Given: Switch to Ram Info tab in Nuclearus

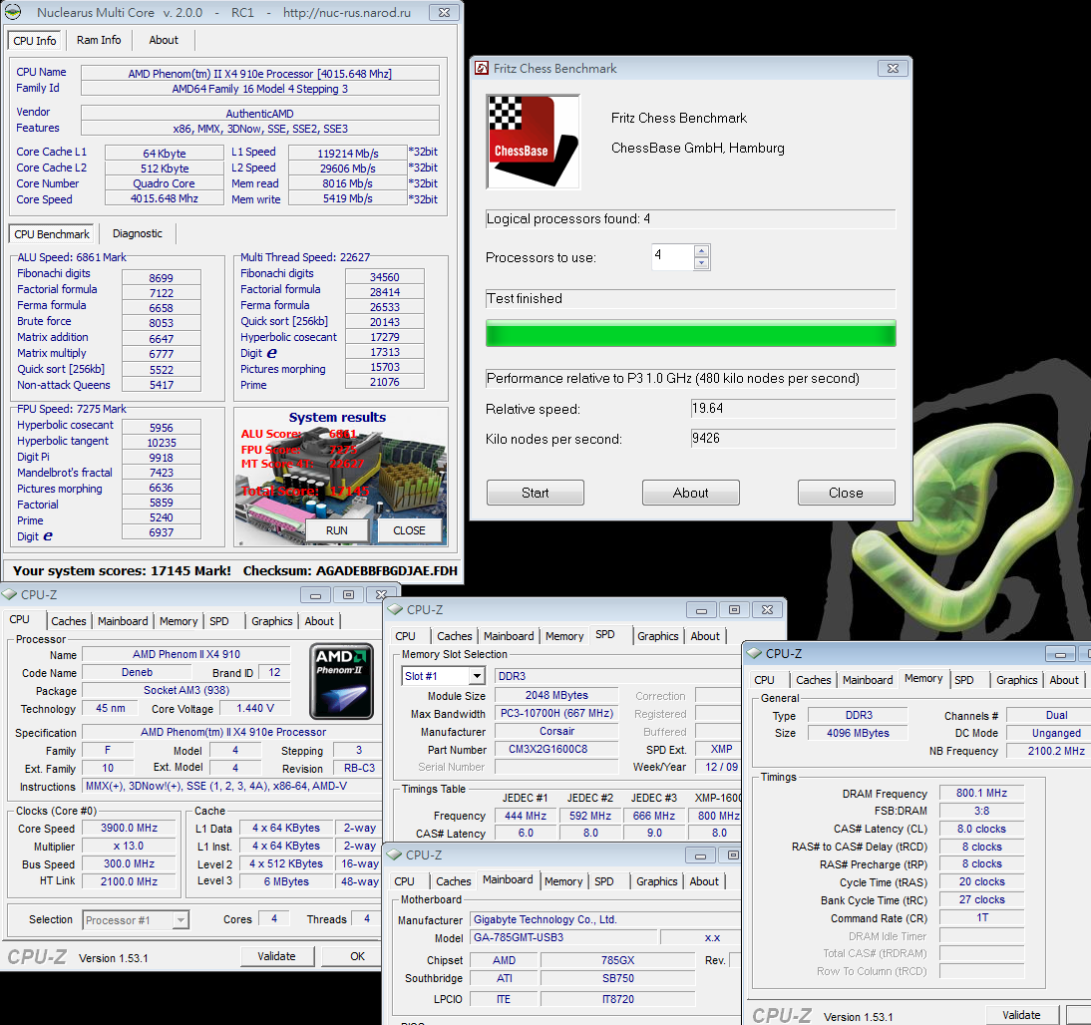Looking at the screenshot, I should coord(99,40).
